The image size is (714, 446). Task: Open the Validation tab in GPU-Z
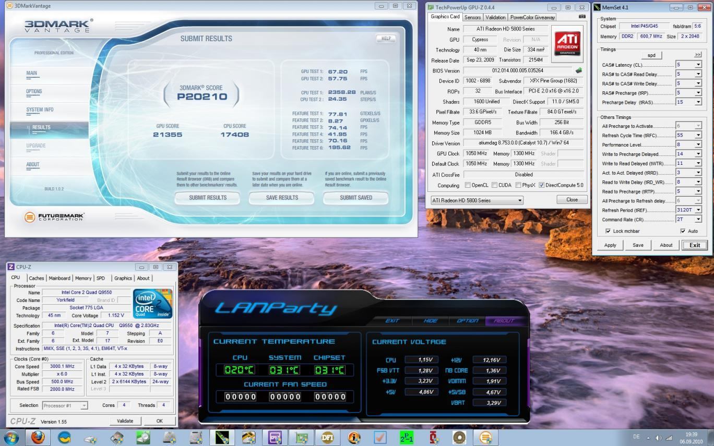[x=495, y=17]
